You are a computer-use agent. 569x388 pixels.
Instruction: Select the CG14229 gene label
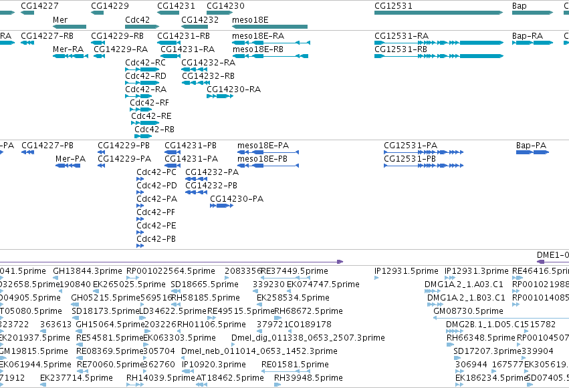(110, 6)
